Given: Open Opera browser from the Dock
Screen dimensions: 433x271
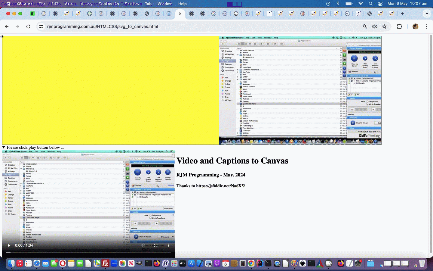Looking at the screenshot, I should point(63,263).
